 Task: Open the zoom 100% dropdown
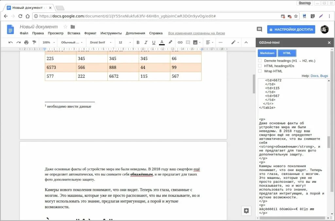point(48,42)
